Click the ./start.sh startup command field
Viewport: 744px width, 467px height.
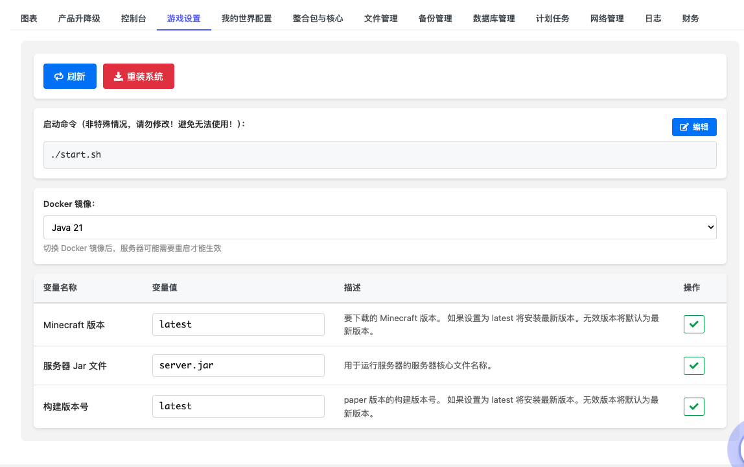379,154
